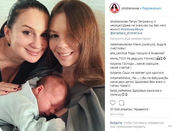Viewport: 174px width, 131px height.
Task: Click the Войдите login link
Action: (116, 123)
